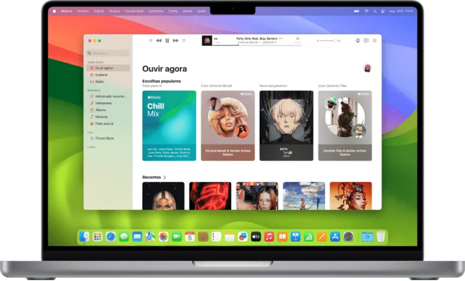The height and width of the screenshot is (281, 465).
Task: Toggle repeat mode
Action: click(184, 40)
